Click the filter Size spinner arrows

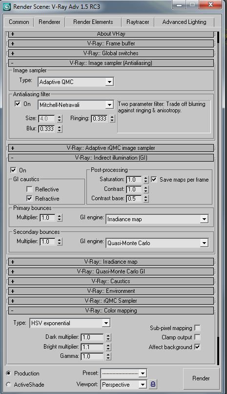pyautogui.click(x=60, y=119)
